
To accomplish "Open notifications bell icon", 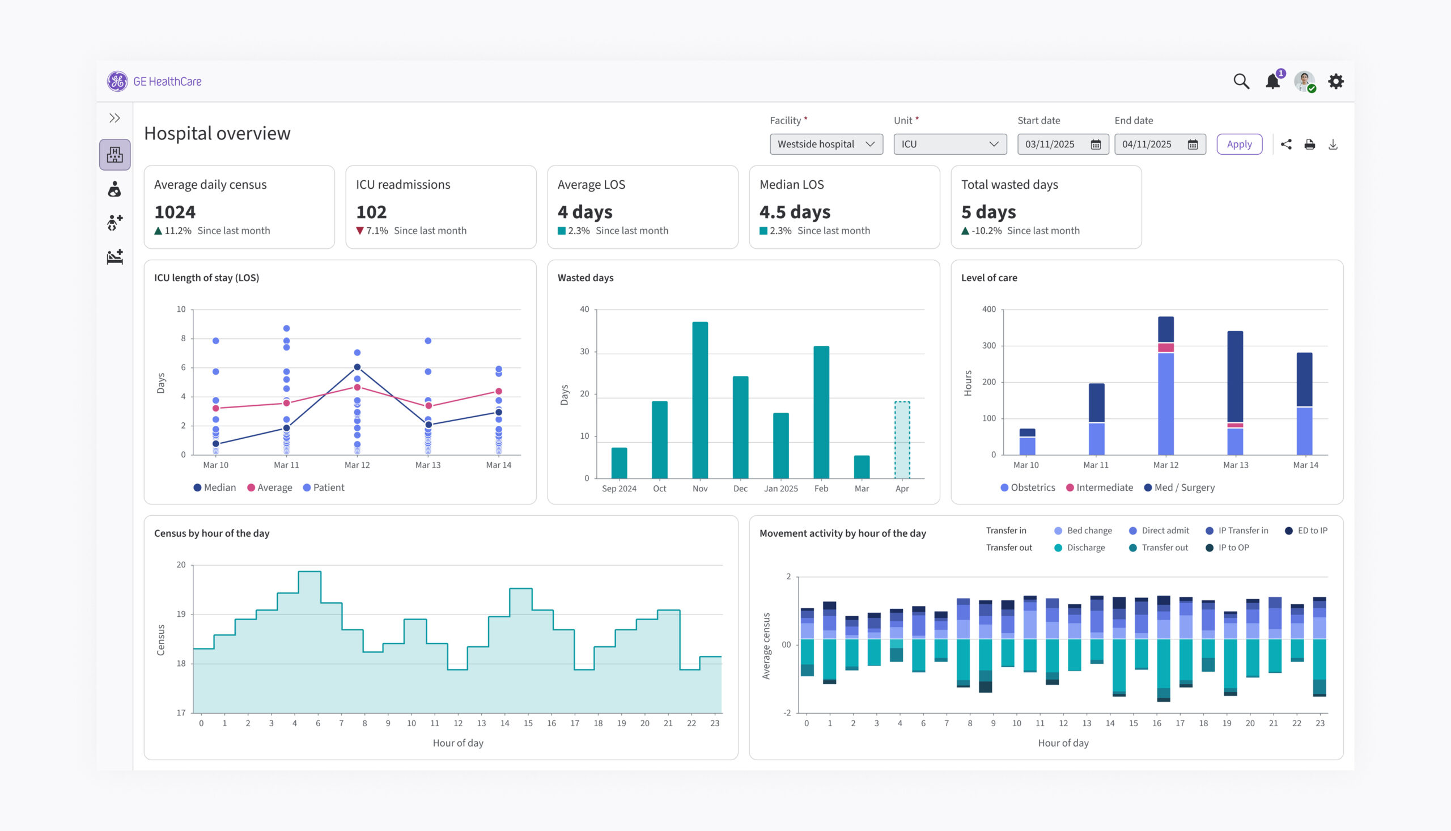I will [x=1273, y=82].
